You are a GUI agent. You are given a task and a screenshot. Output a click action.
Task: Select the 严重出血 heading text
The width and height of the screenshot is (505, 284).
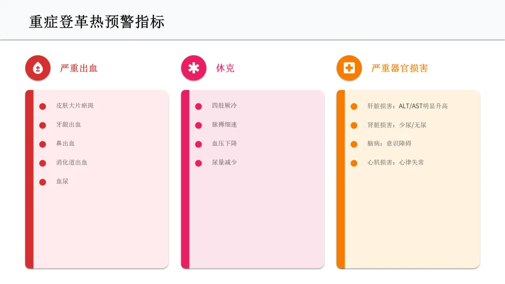point(79,68)
